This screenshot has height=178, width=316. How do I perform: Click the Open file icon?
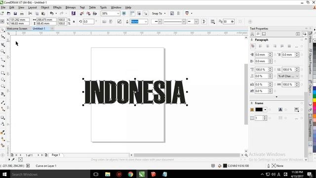point(9,13)
